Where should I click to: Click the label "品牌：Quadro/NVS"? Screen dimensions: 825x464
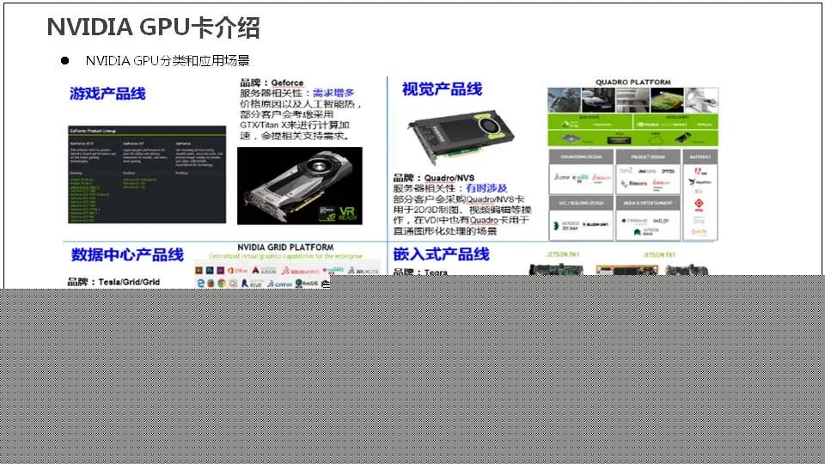(434, 178)
